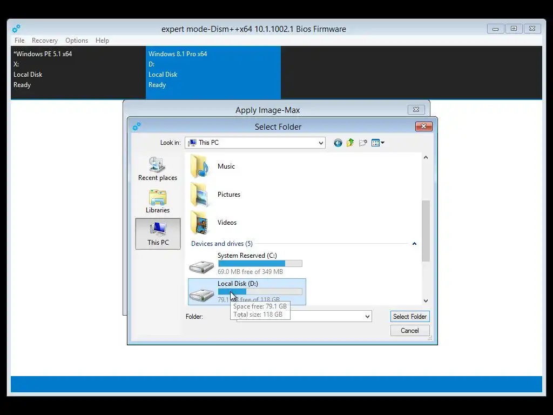This screenshot has height=415, width=553.
Task: Open the Help menu
Action: pos(102,40)
